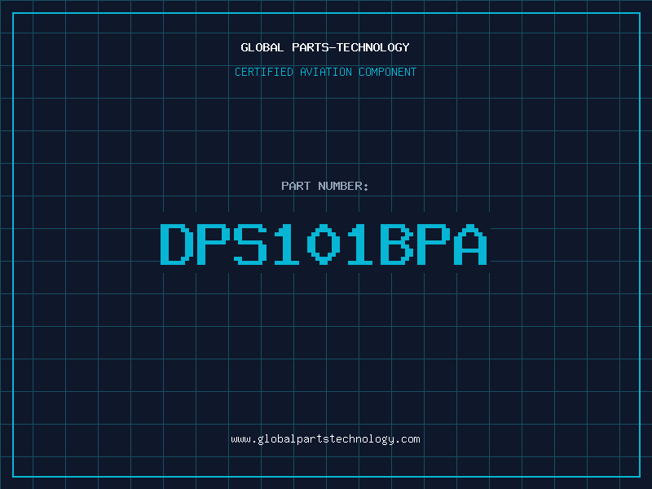Select the CERTIFIED AVIATION COMPONENT subtitle

pos(325,72)
